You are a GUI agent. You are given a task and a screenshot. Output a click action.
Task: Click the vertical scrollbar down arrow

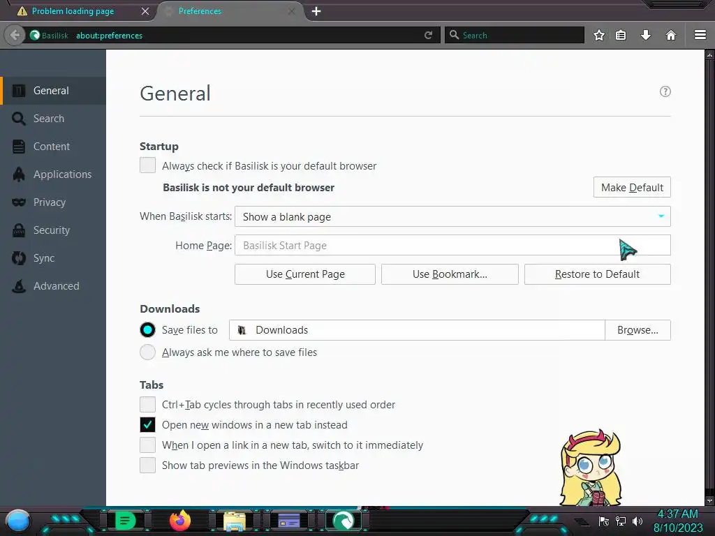point(709,500)
